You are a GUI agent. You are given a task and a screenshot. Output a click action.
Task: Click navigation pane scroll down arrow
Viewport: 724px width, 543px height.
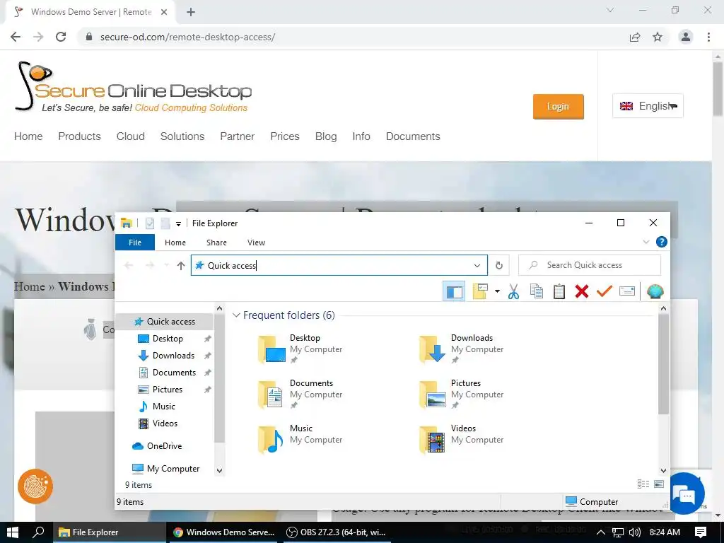coord(219,470)
